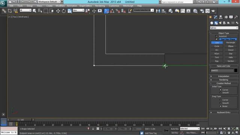Click the Ellipse spline button

(x=231, y=46)
